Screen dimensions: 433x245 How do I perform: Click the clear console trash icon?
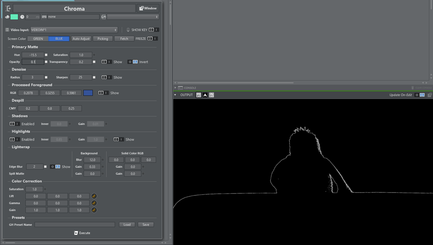[x=413, y=88]
